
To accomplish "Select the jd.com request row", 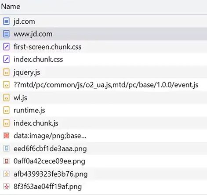I will point(103,22).
